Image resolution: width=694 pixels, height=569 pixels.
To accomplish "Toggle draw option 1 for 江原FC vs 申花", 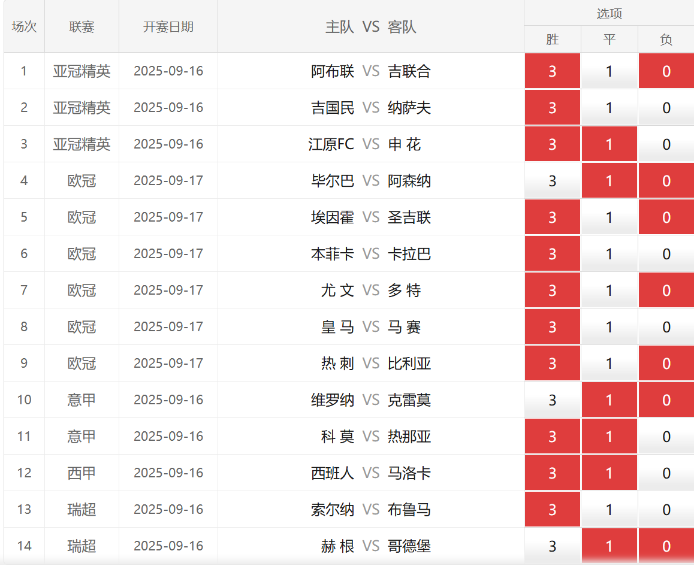I will tap(609, 144).
